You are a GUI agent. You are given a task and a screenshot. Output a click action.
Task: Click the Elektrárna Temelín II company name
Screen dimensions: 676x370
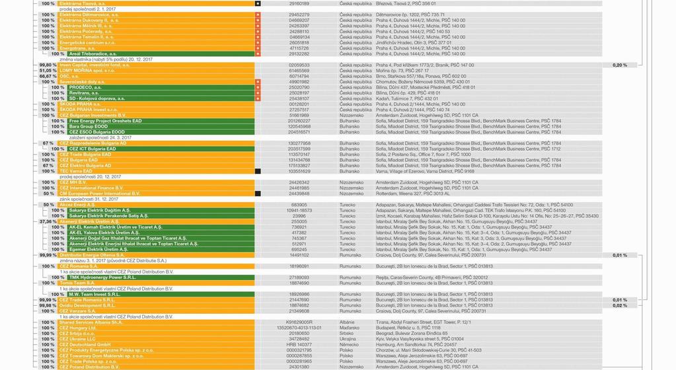[87, 37]
